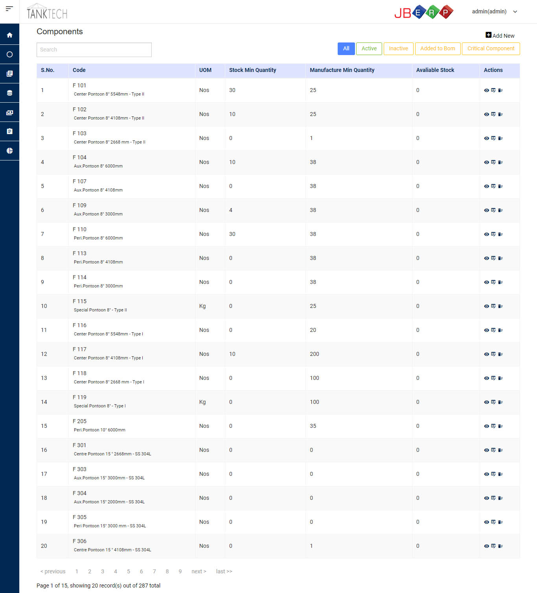Delete component F 119
537x593 pixels.
tap(500, 402)
